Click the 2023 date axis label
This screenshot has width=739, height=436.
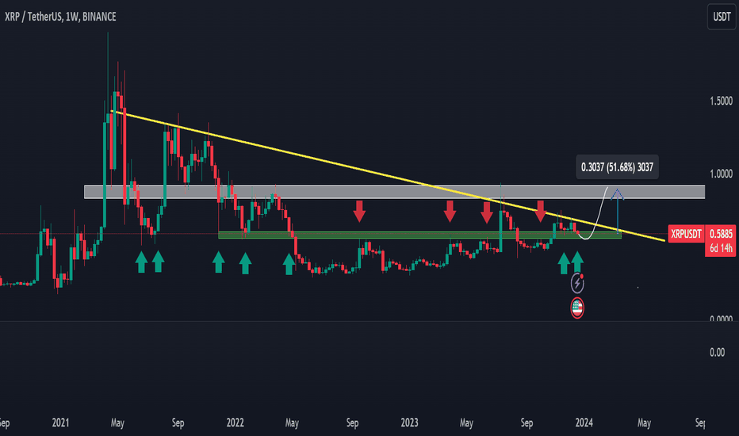(x=409, y=423)
